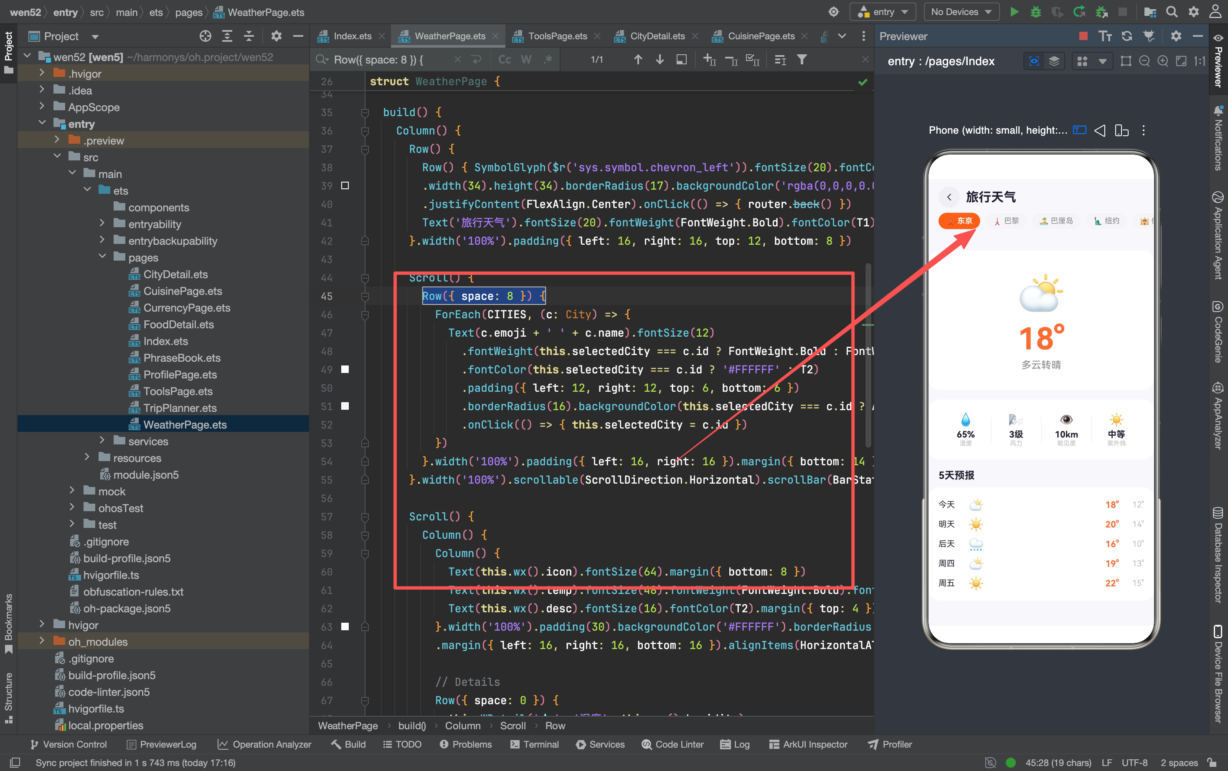Collapse the pages folder
Screen dimensions: 1228x771
click(x=102, y=257)
